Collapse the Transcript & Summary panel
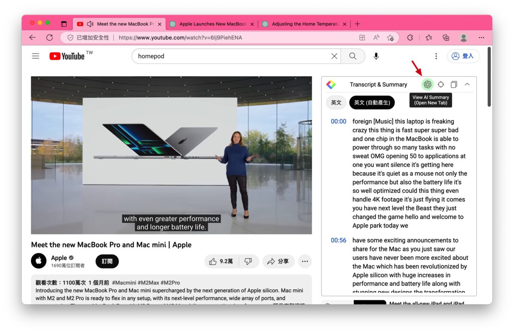This screenshot has height=333, width=514. [467, 84]
